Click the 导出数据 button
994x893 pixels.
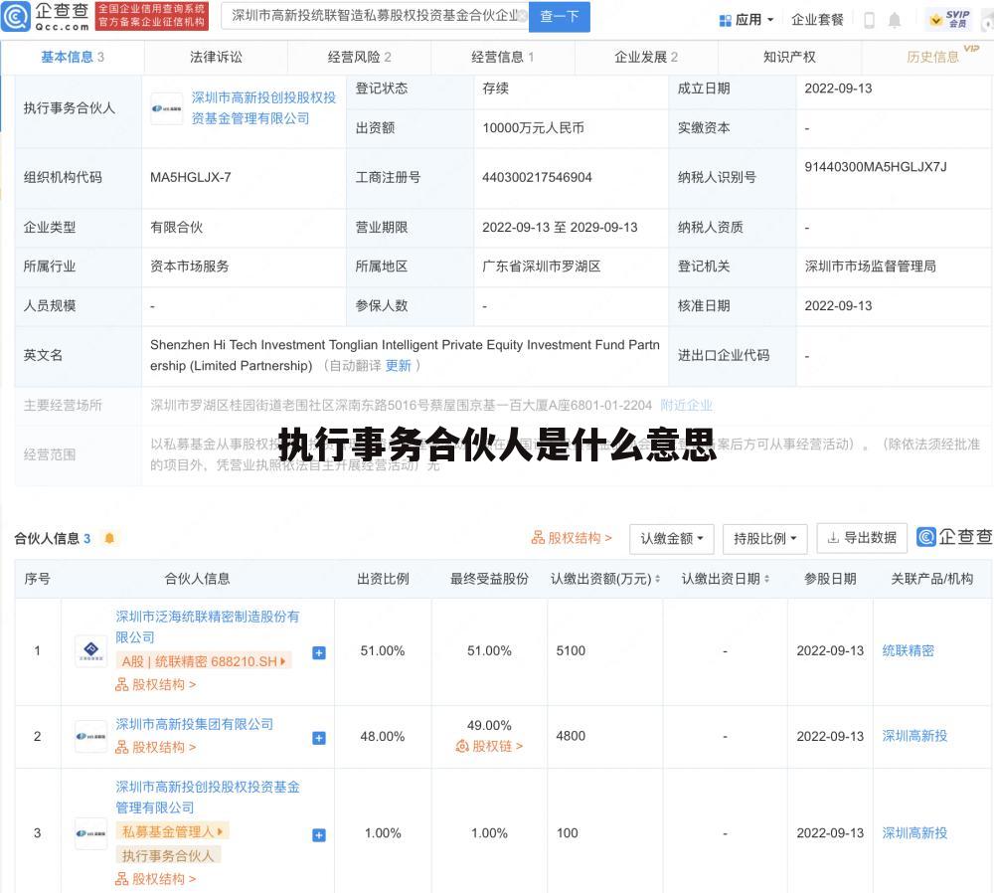coord(862,538)
